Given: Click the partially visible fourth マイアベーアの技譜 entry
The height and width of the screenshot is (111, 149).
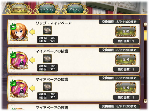Looking at the screenshot, I should click(74, 107).
